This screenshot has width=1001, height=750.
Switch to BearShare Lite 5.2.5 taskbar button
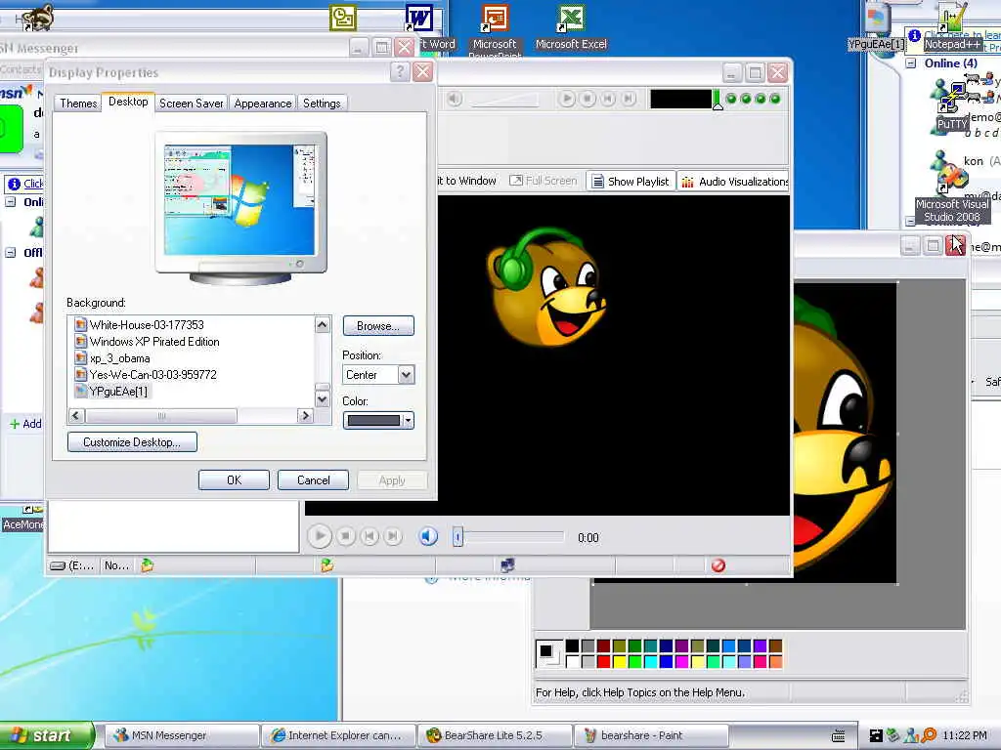click(x=495, y=735)
